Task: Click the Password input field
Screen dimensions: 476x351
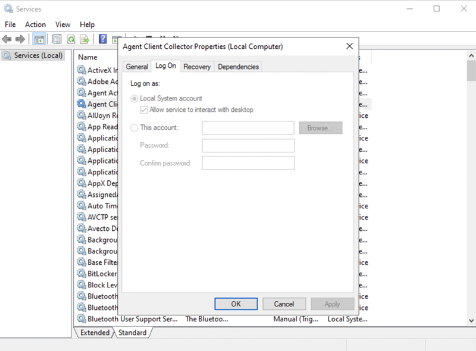Action: coord(248,145)
